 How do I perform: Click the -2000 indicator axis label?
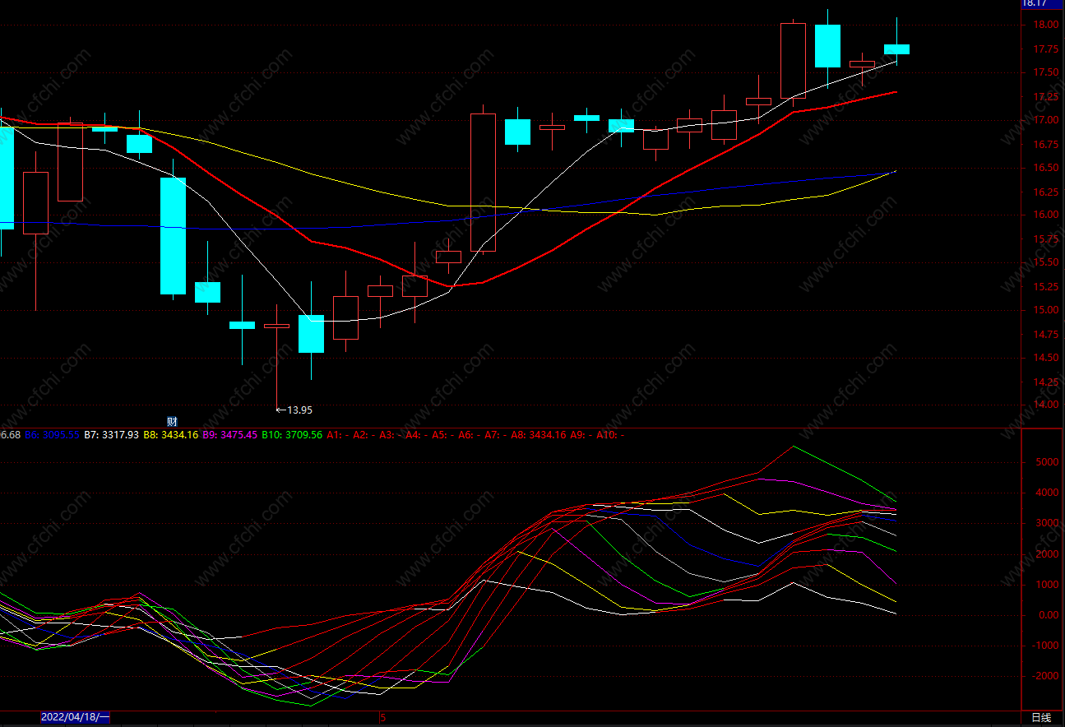(x=1045, y=676)
